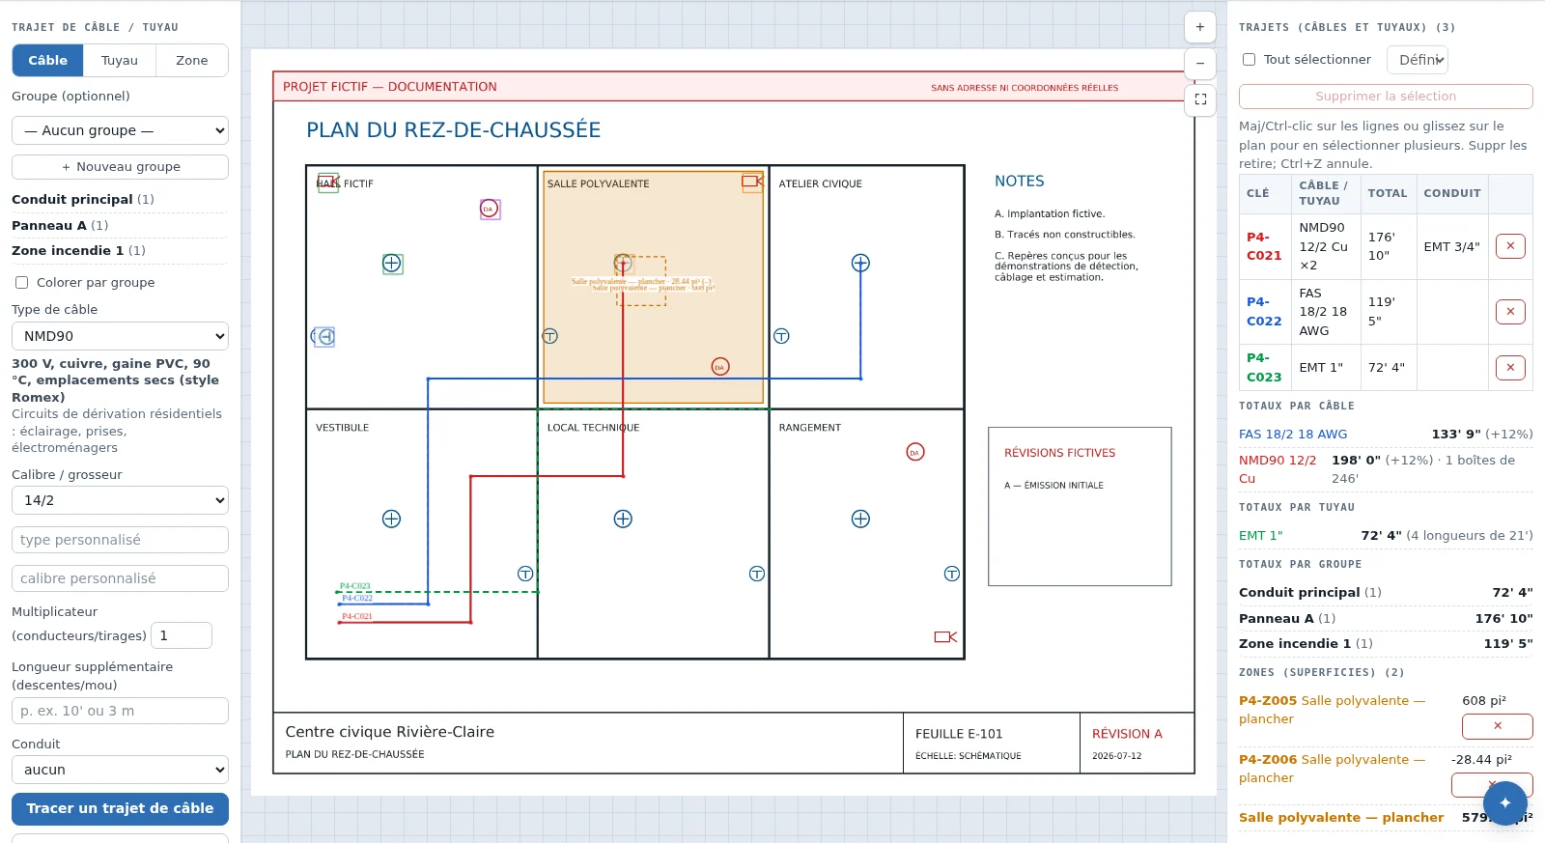Screen dimensions: 1545x843
Task: Expand the Type de câble dropdown NMD90
Action: (120, 336)
